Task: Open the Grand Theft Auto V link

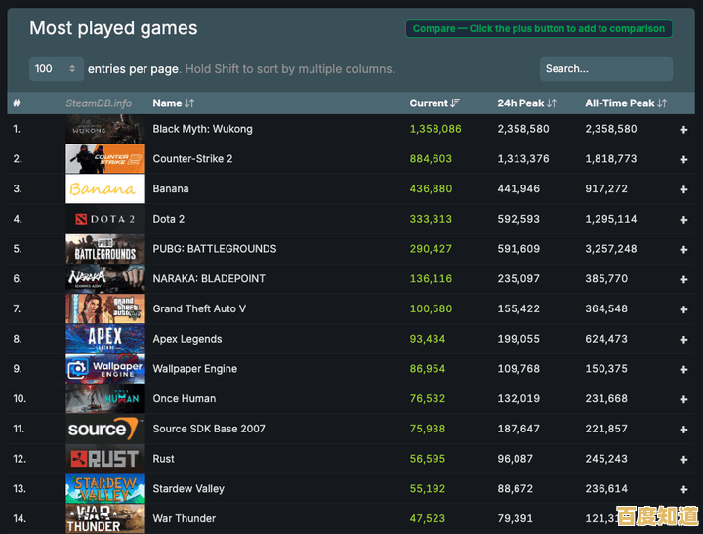Action: coord(199,309)
